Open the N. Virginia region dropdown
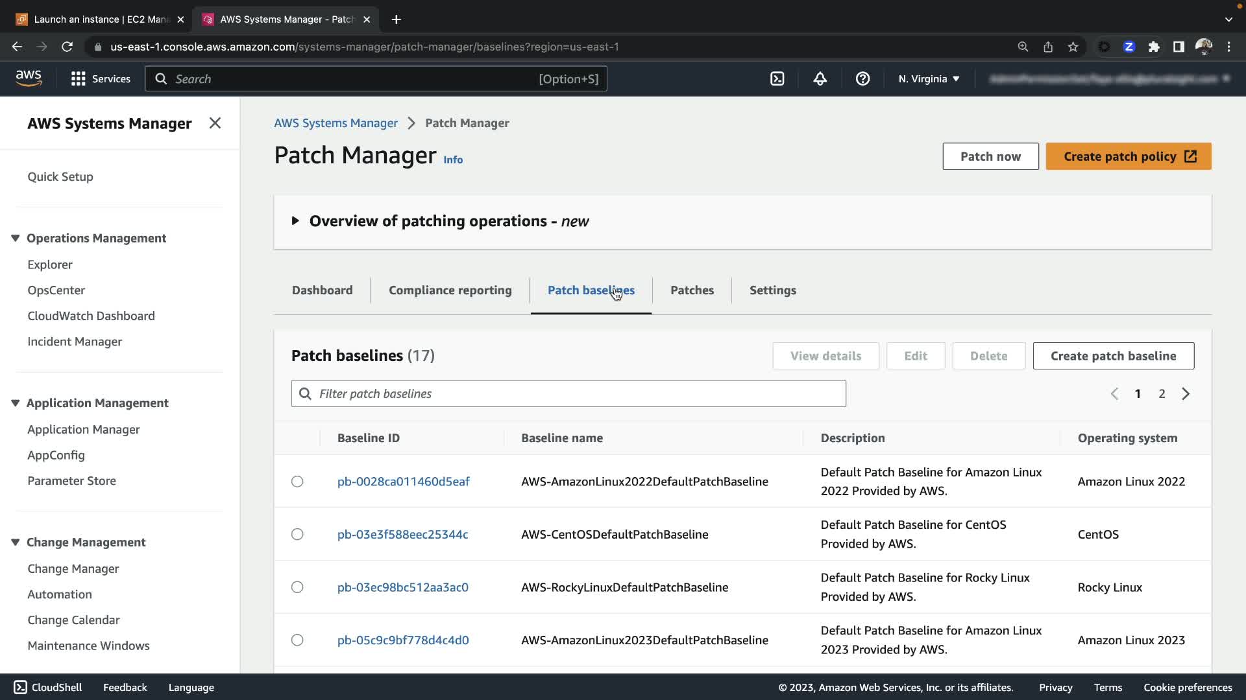1246x700 pixels. point(929,78)
